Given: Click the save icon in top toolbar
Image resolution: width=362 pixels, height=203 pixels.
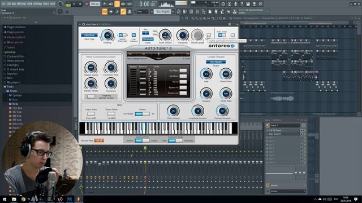Looking at the screenshot, I should (248, 4).
